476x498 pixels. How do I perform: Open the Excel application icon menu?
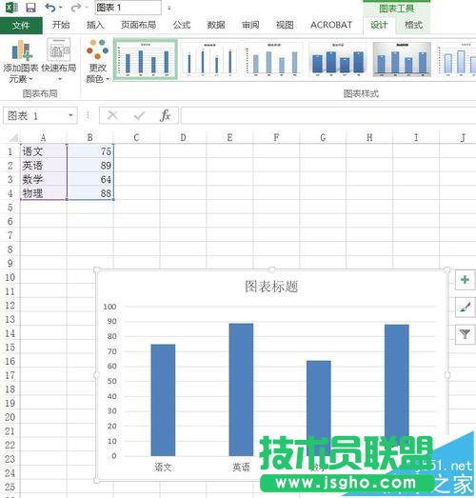11,8
